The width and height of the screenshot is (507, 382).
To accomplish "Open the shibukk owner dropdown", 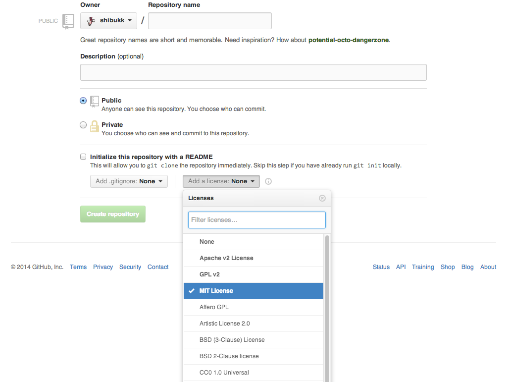I will (x=108, y=21).
